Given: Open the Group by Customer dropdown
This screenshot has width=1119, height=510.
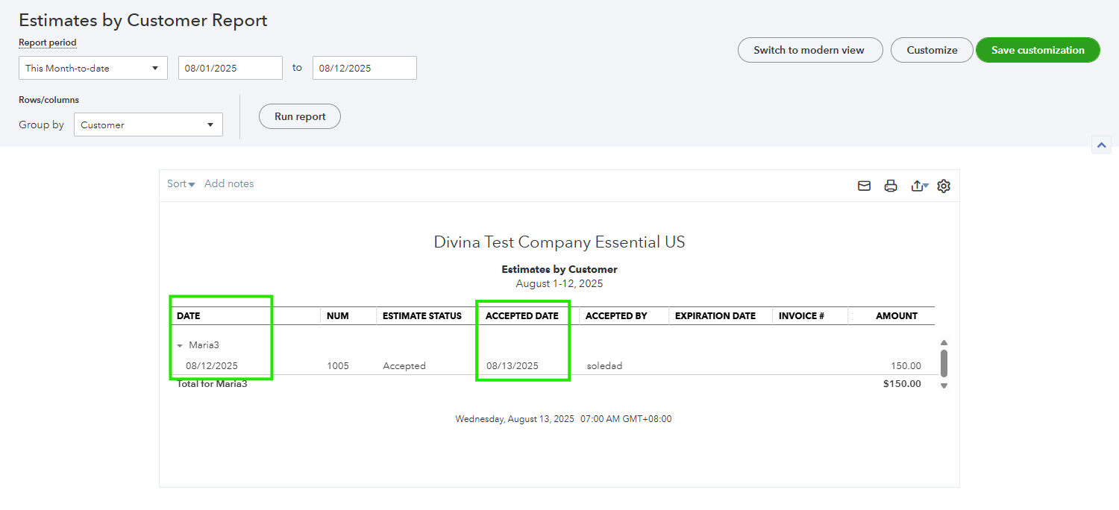Looking at the screenshot, I should (x=148, y=125).
